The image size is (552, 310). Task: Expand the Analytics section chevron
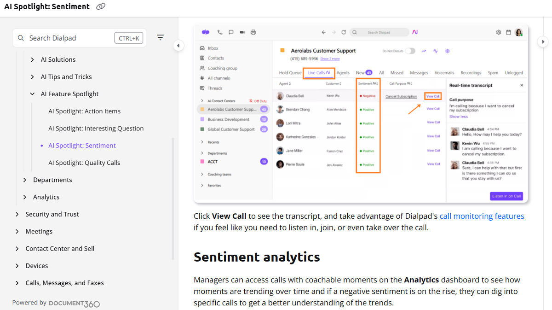pyautogui.click(x=25, y=197)
